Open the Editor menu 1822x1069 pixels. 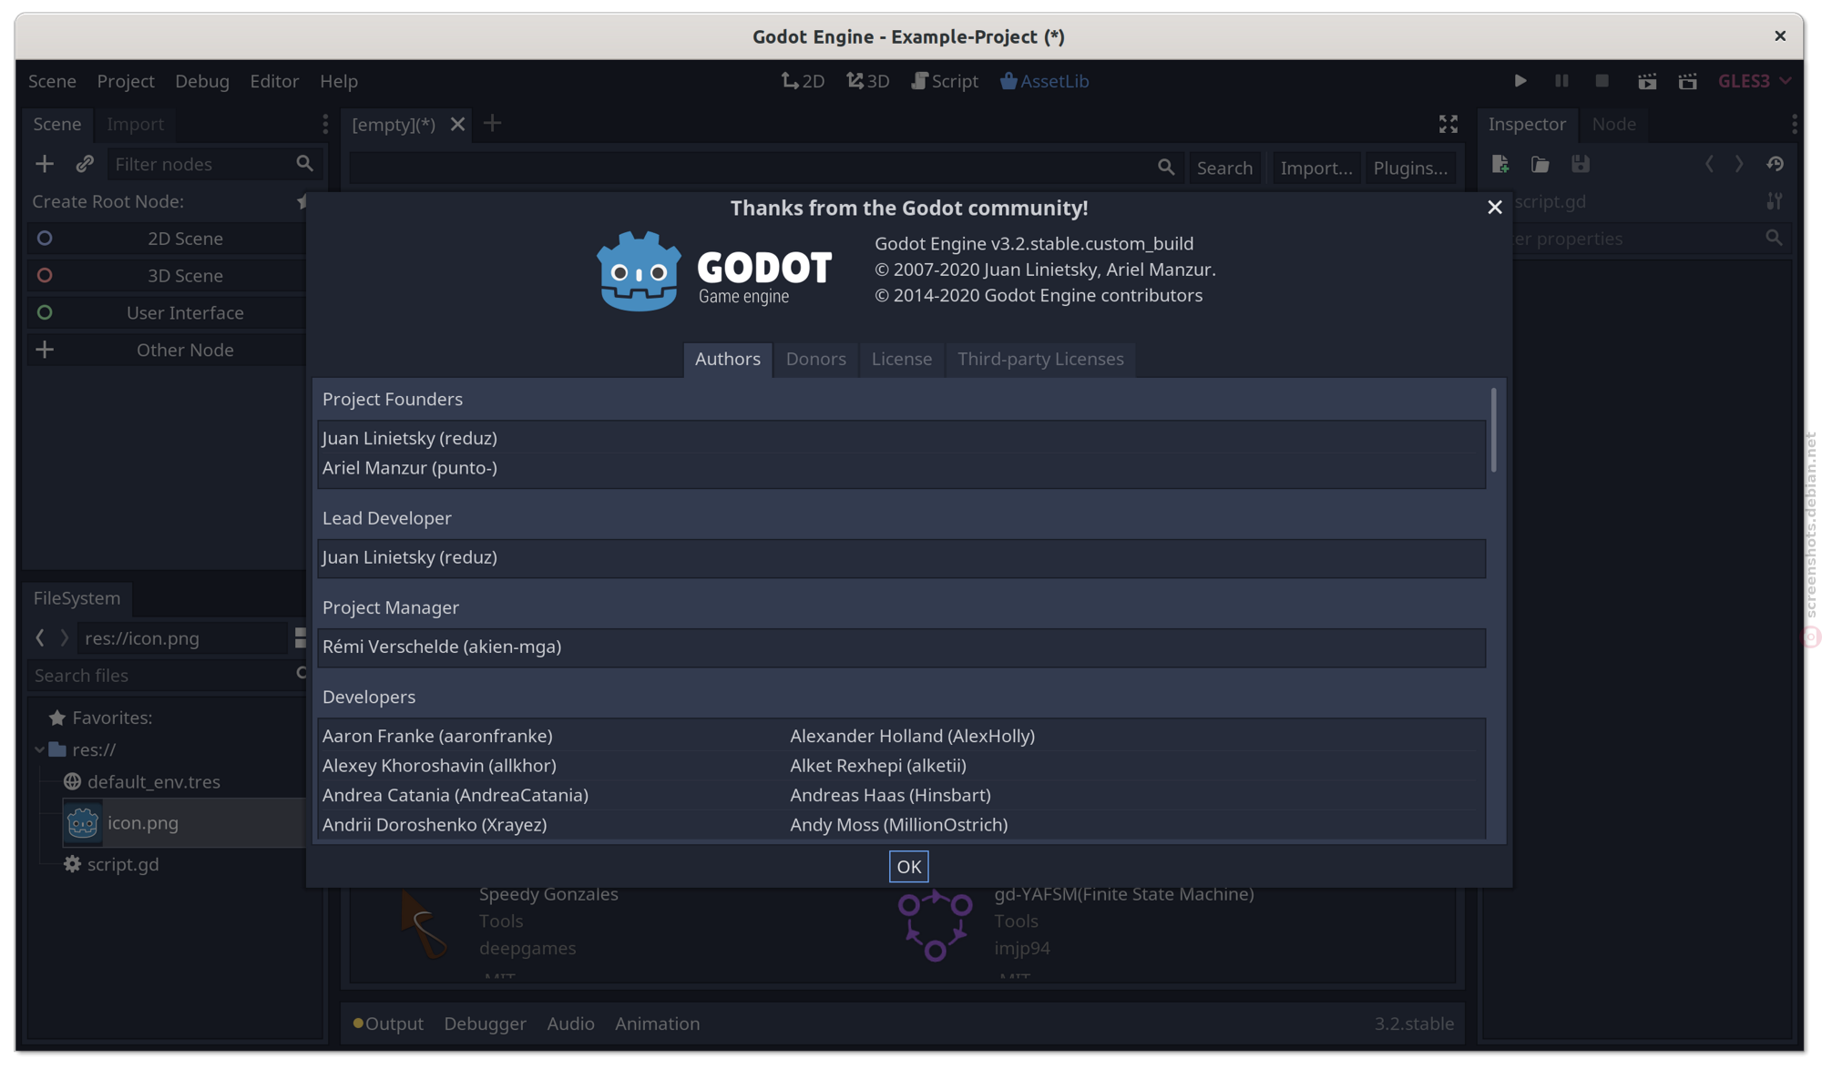click(x=274, y=81)
